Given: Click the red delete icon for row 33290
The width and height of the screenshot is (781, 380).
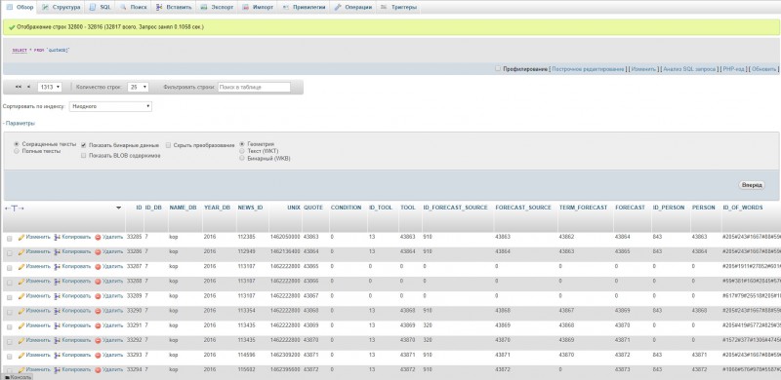Looking at the screenshot, I should coord(99,312).
